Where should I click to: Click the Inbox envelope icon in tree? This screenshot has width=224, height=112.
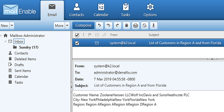(x=10, y=42)
